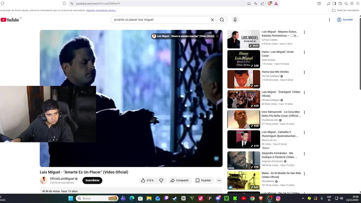Viewport: 361px width, 203px height.
Task: Open 'Entrégate' video thumbnail
Action: 244,99
